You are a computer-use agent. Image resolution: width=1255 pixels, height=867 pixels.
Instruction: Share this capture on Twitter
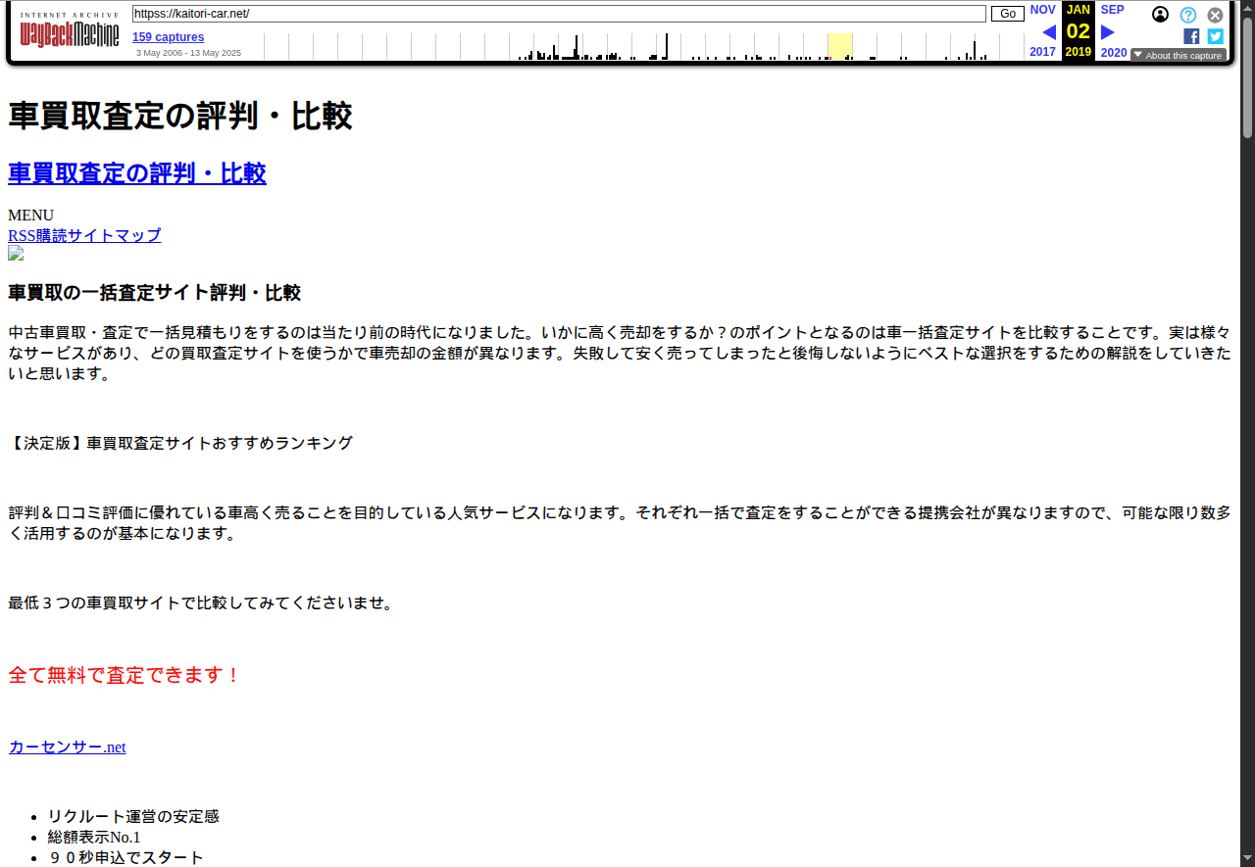click(x=1215, y=36)
